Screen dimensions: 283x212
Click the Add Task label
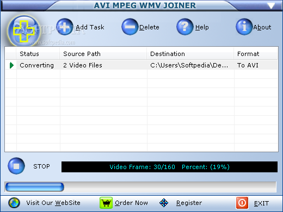coord(90,27)
